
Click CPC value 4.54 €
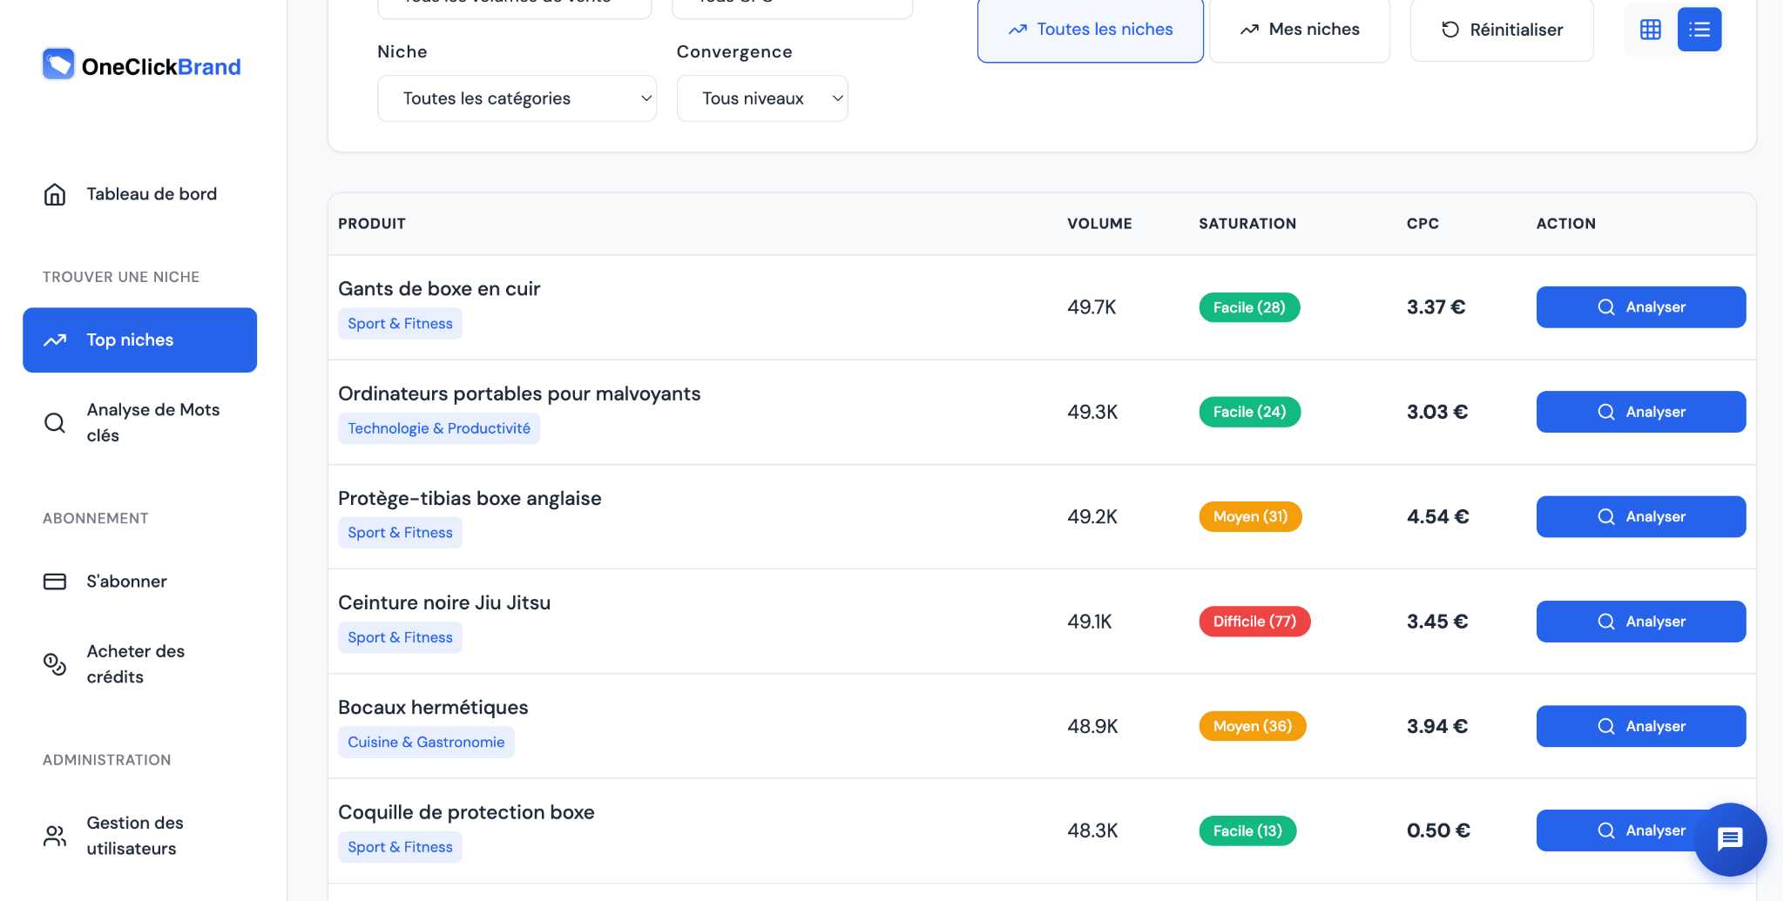1437,517
